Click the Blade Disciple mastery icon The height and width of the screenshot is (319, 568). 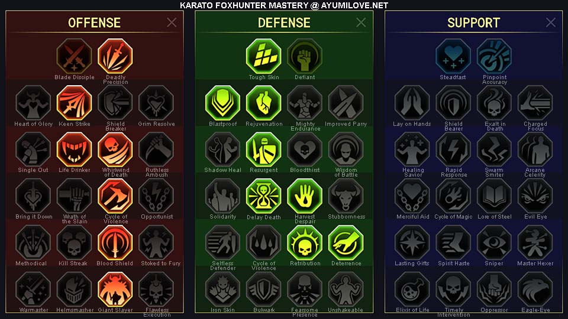click(75, 57)
